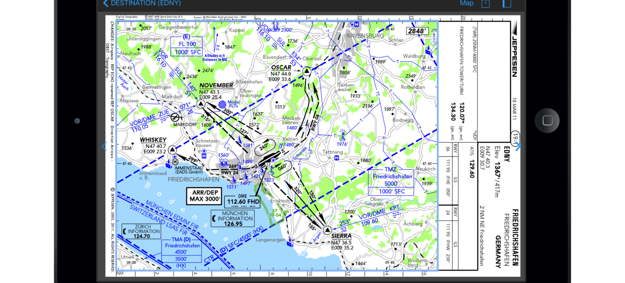The height and width of the screenshot is (283, 625).
Task: Tap the RWY 24 label on map
Action: (229, 173)
